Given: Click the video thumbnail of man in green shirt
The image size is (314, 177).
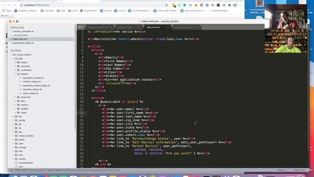Looking at the screenshot, I should (x=286, y=41).
